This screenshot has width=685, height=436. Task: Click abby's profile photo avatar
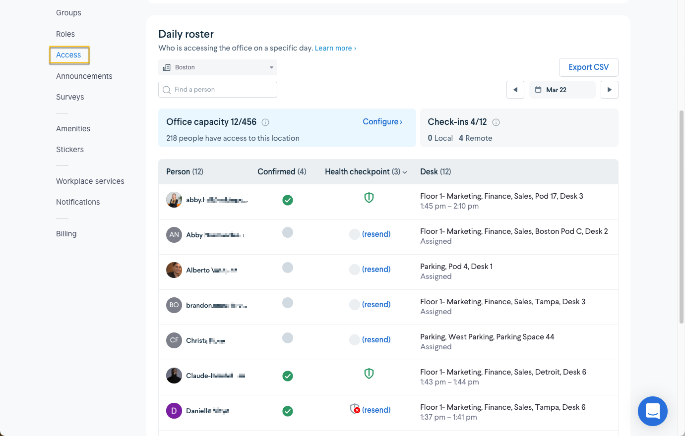(x=174, y=200)
